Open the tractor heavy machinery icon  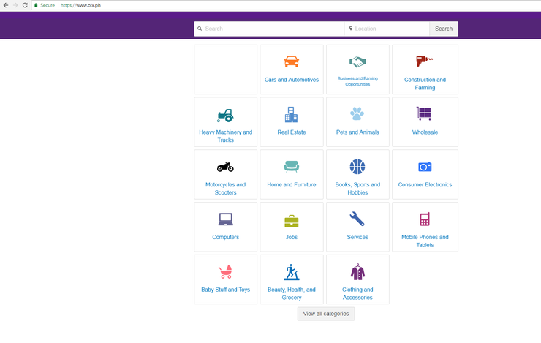[x=225, y=115]
